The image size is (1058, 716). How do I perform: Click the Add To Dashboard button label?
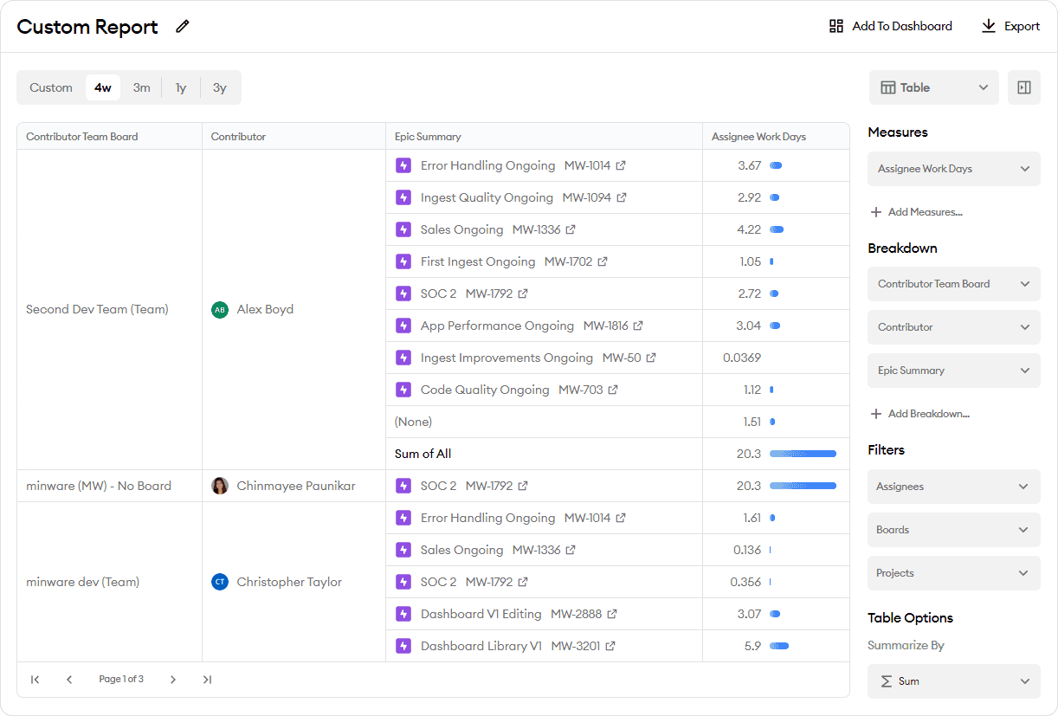point(902,26)
